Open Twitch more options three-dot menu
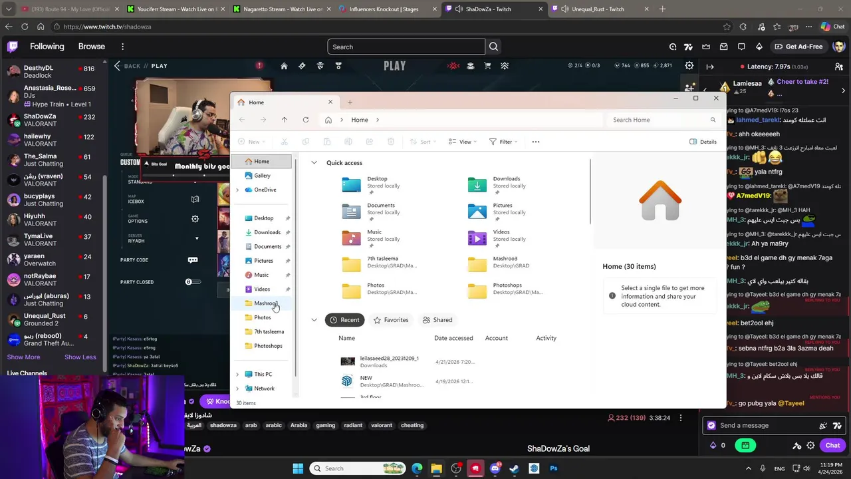This screenshot has width=851, height=479. pos(122,47)
